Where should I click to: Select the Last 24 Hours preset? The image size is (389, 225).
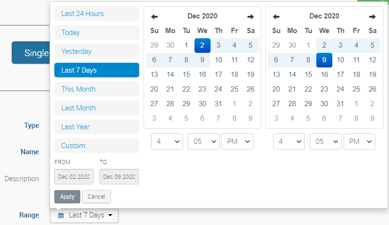point(97,14)
